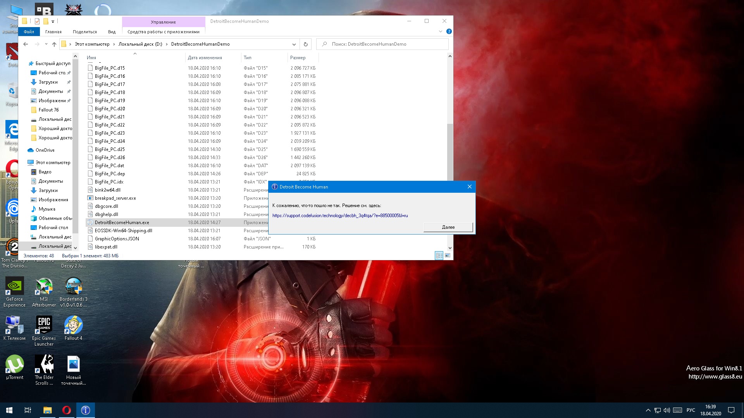Viewport: 744px width, 418px height.
Task: Select bink2w64.dll file
Action: tap(108, 190)
